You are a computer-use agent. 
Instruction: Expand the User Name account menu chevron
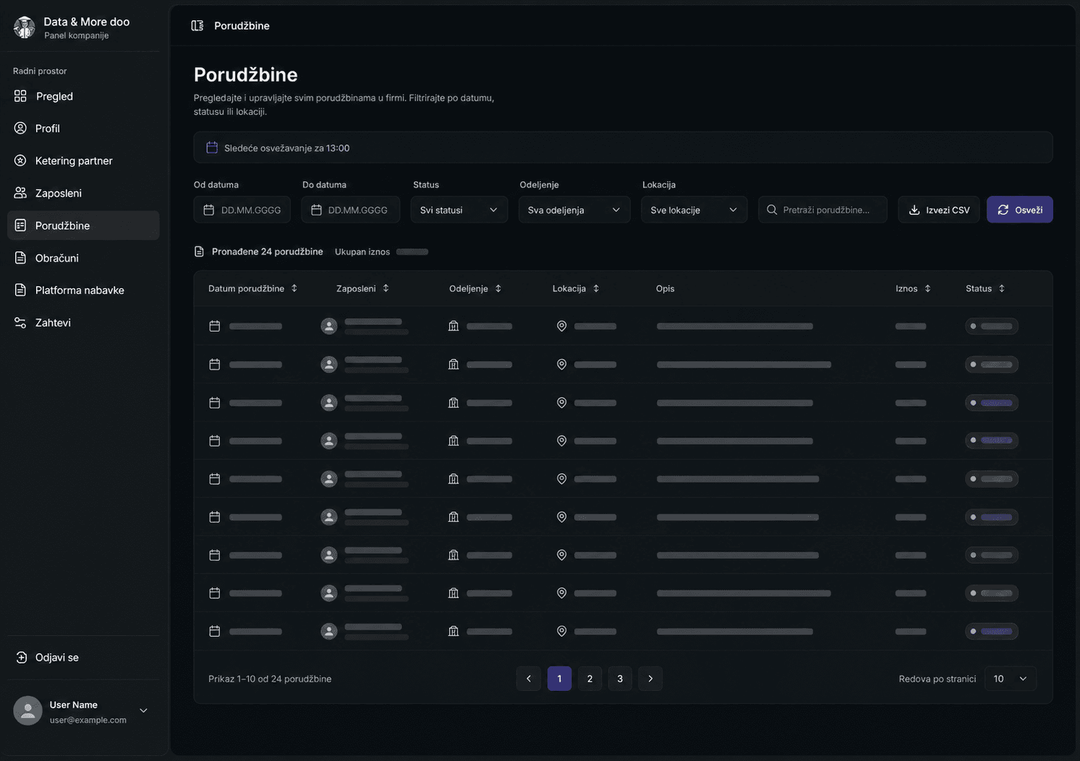(x=143, y=710)
